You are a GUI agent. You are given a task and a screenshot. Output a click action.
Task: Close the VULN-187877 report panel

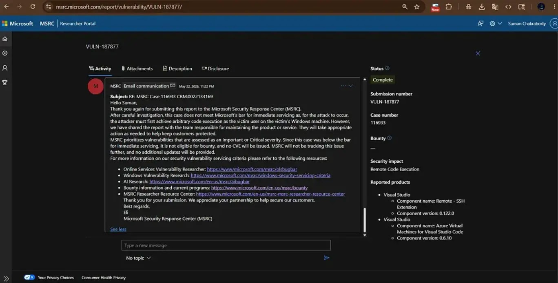(x=478, y=53)
